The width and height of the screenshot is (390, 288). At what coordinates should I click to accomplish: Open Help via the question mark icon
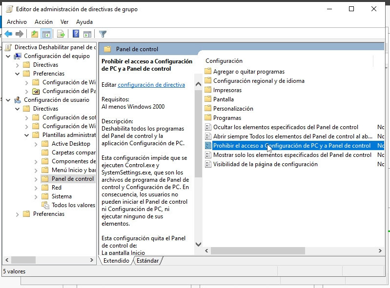click(76, 34)
